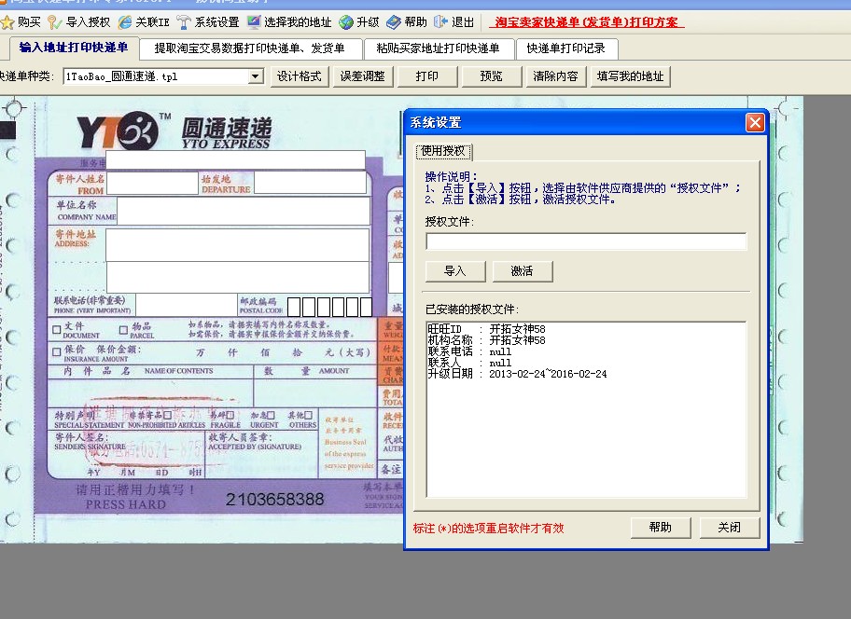The width and height of the screenshot is (851, 619).
Task: Click the first 寄件地址 ADDRESS input field
Action: [238, 245]
